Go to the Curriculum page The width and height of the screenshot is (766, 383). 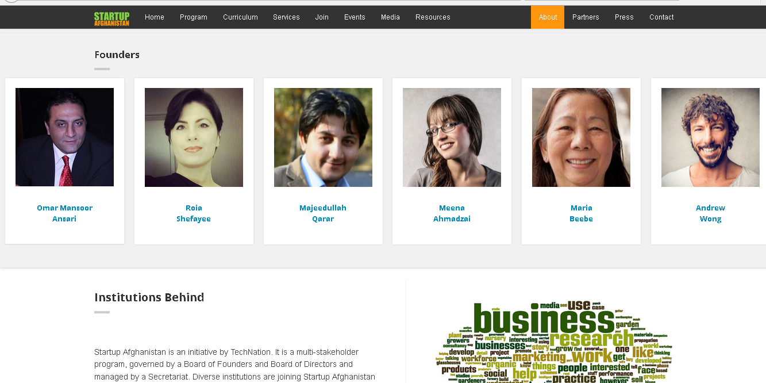point(240,17)
